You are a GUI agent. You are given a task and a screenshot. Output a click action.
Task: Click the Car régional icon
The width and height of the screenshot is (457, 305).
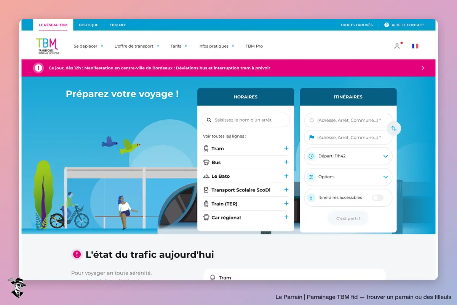pyautogui.click(x=206, y=217)
